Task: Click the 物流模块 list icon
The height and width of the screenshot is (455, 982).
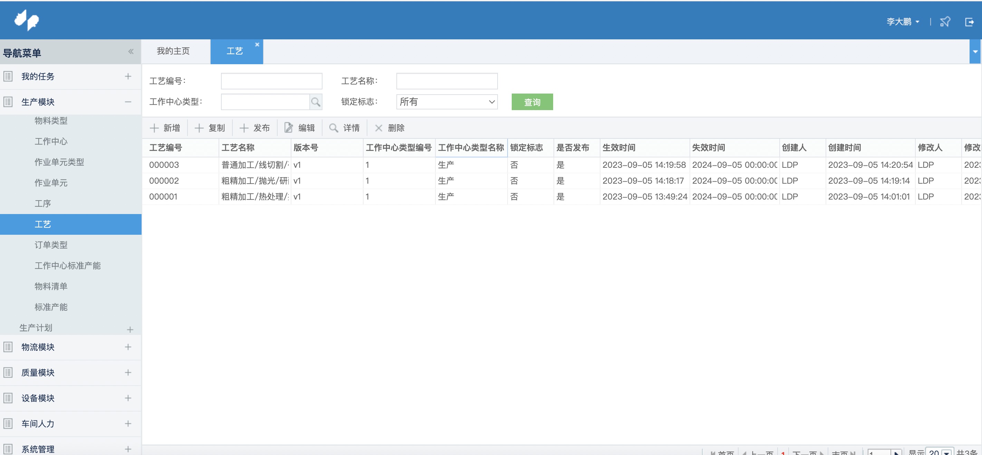Action: pyautogui.click(x=8, y=347)
